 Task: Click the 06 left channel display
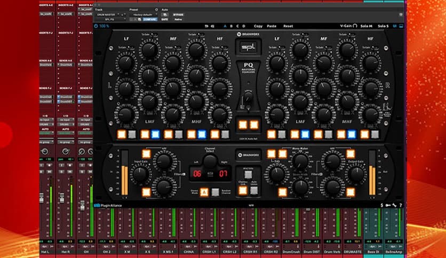pyautogui.click(x=197, y=174)
